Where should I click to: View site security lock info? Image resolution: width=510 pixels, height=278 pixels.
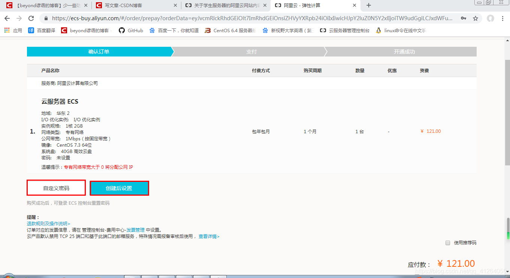click(46, 18)
